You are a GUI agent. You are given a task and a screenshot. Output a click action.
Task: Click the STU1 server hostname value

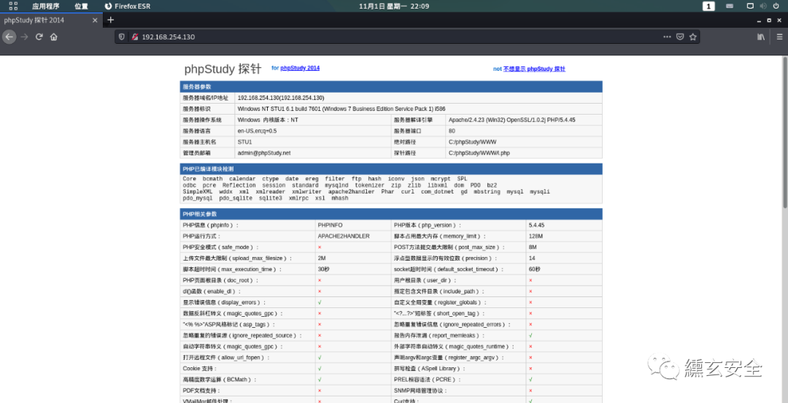(x=244, y=142)
